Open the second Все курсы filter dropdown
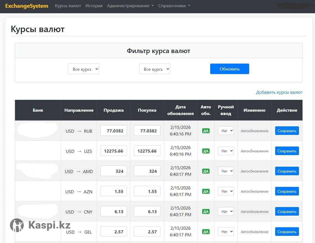This screenshot has height=243, width=315. pos(155,69)
